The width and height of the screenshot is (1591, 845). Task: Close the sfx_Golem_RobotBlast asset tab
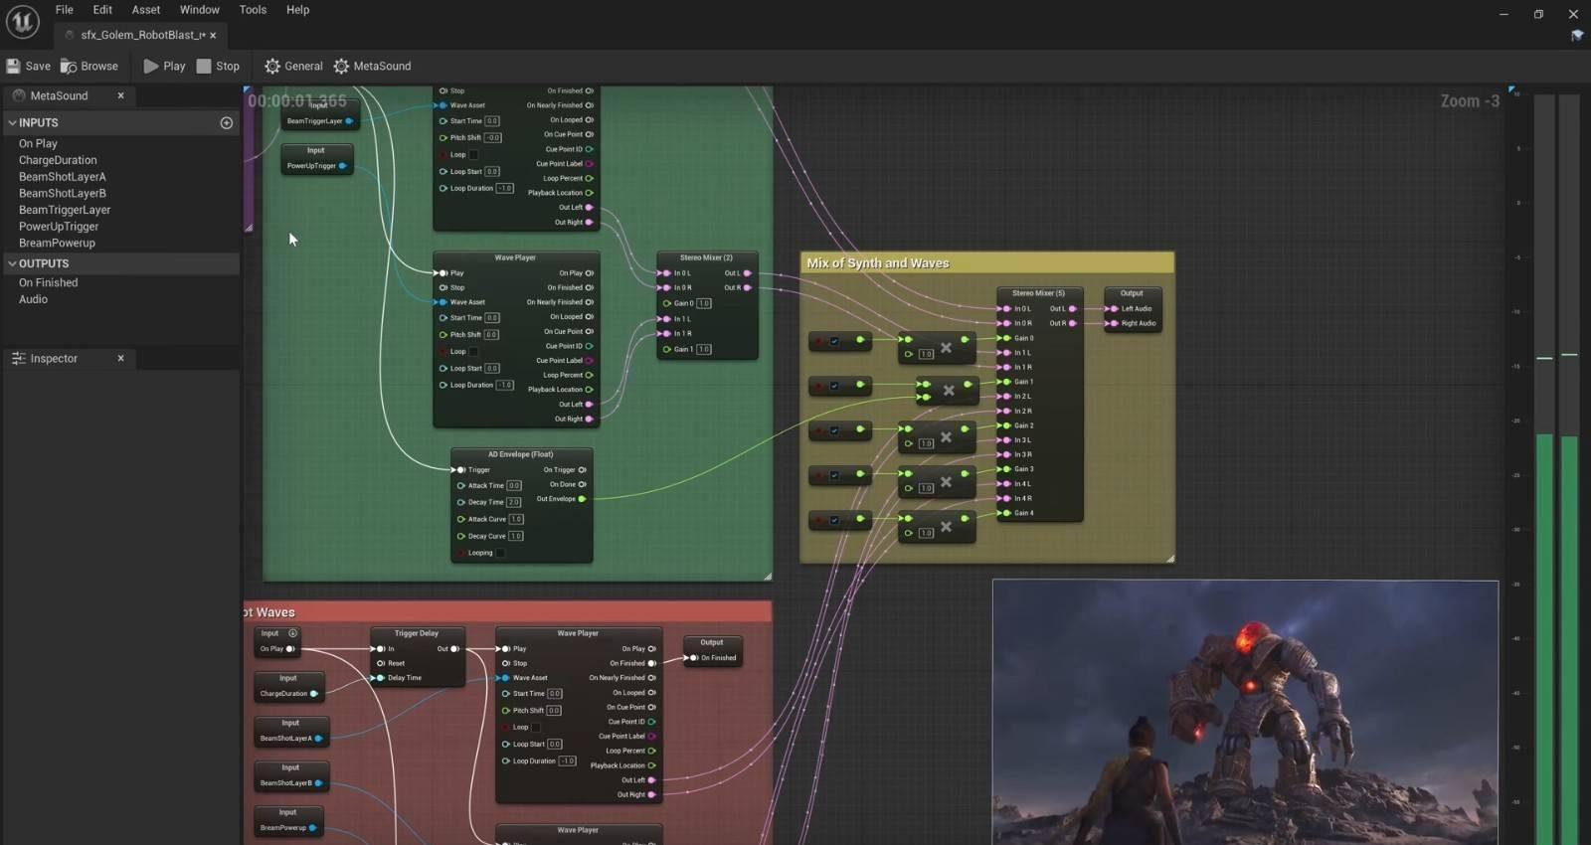[x=213, y=36]
